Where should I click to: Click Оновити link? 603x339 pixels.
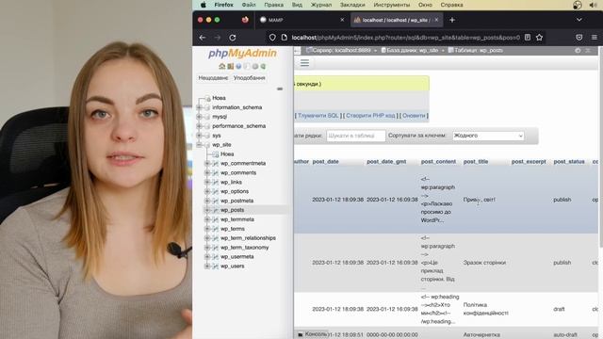(x=414, y=116)
